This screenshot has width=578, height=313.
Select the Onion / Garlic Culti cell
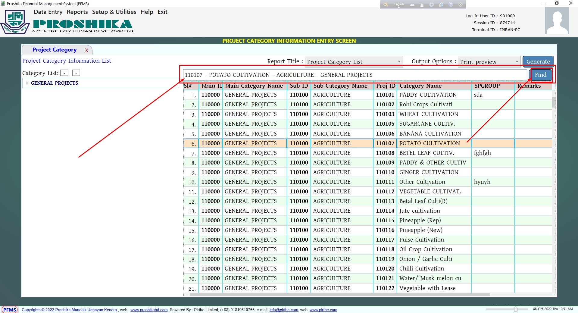pos(434,259)
